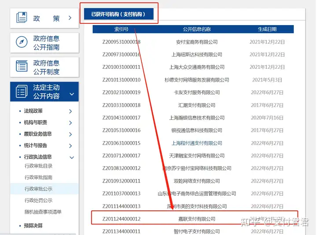Viewport: 317px width, 235px height.
Task: Open 上海瀚银信息技术有限公司 entry
Action: tap(197, 118)
